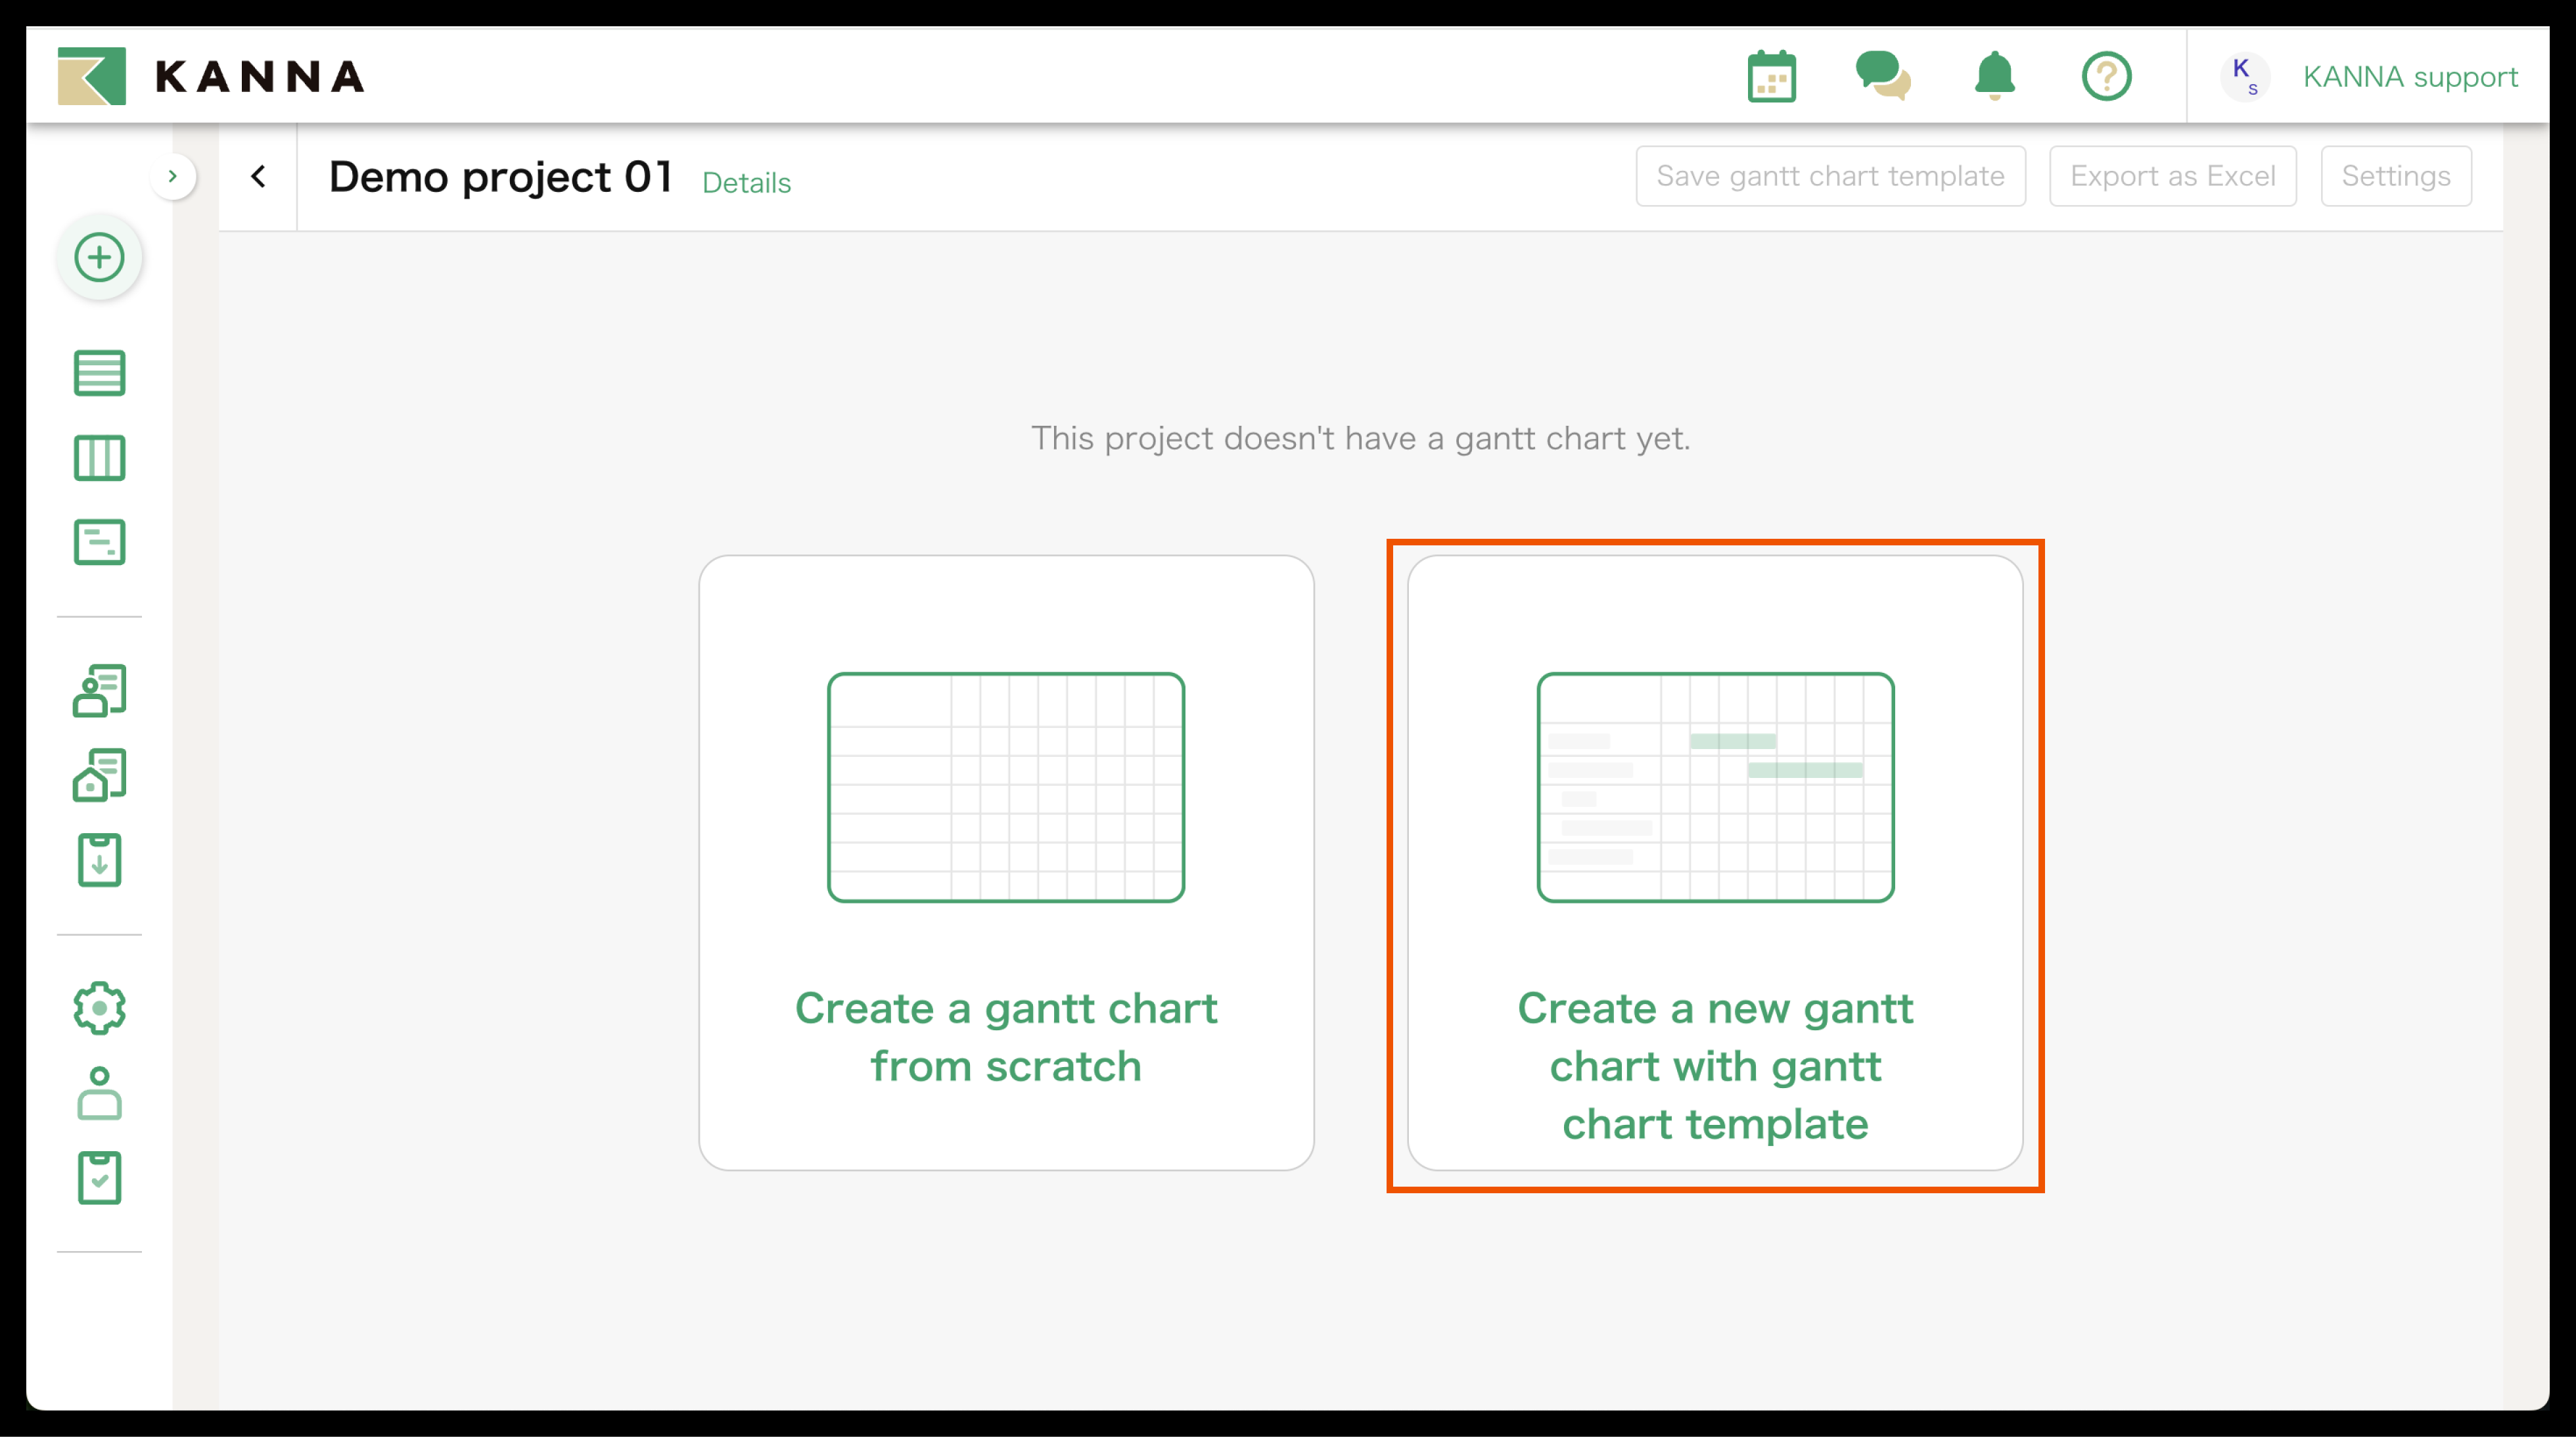Open the gantt chart sidebar icon
The image size is (2576, 1437).
pos(99,542)
